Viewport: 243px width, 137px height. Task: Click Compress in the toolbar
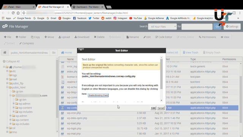(27, 43)
